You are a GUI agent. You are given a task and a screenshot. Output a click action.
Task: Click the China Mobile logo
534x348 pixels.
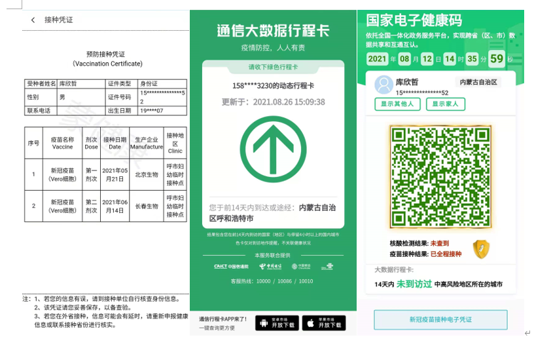(301, 267)
